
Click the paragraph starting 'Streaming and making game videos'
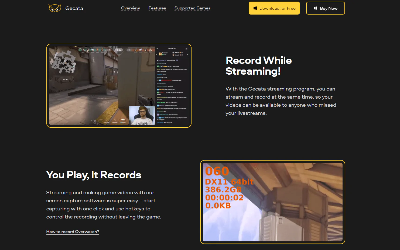(104, 205)
